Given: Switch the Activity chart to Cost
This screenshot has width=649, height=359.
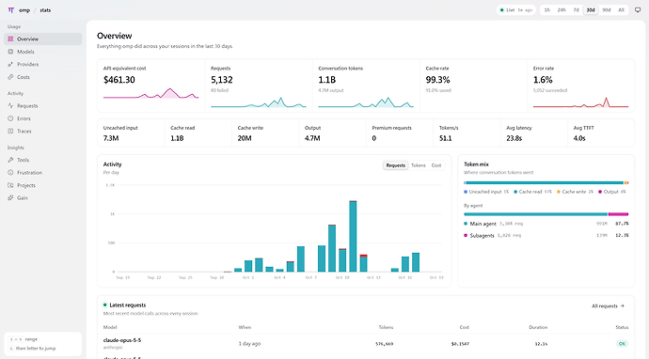Looking at the screenshot, I should point(436,165).
